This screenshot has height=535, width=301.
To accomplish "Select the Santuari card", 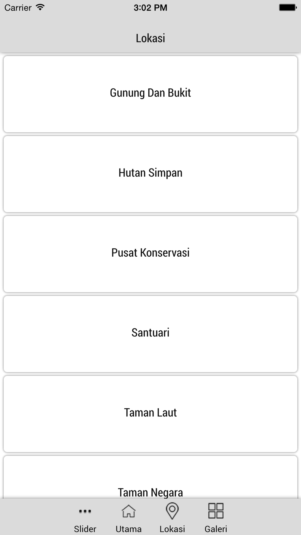I will tap(150, 334).
